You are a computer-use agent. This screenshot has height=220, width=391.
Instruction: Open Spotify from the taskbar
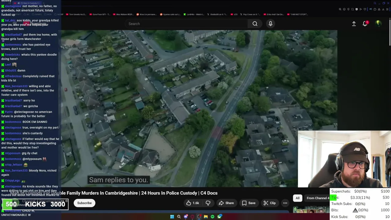[213, 217]
